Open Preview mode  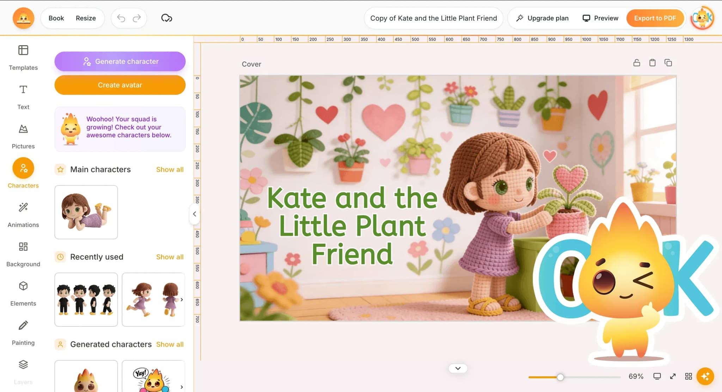[x=600, y=18]
